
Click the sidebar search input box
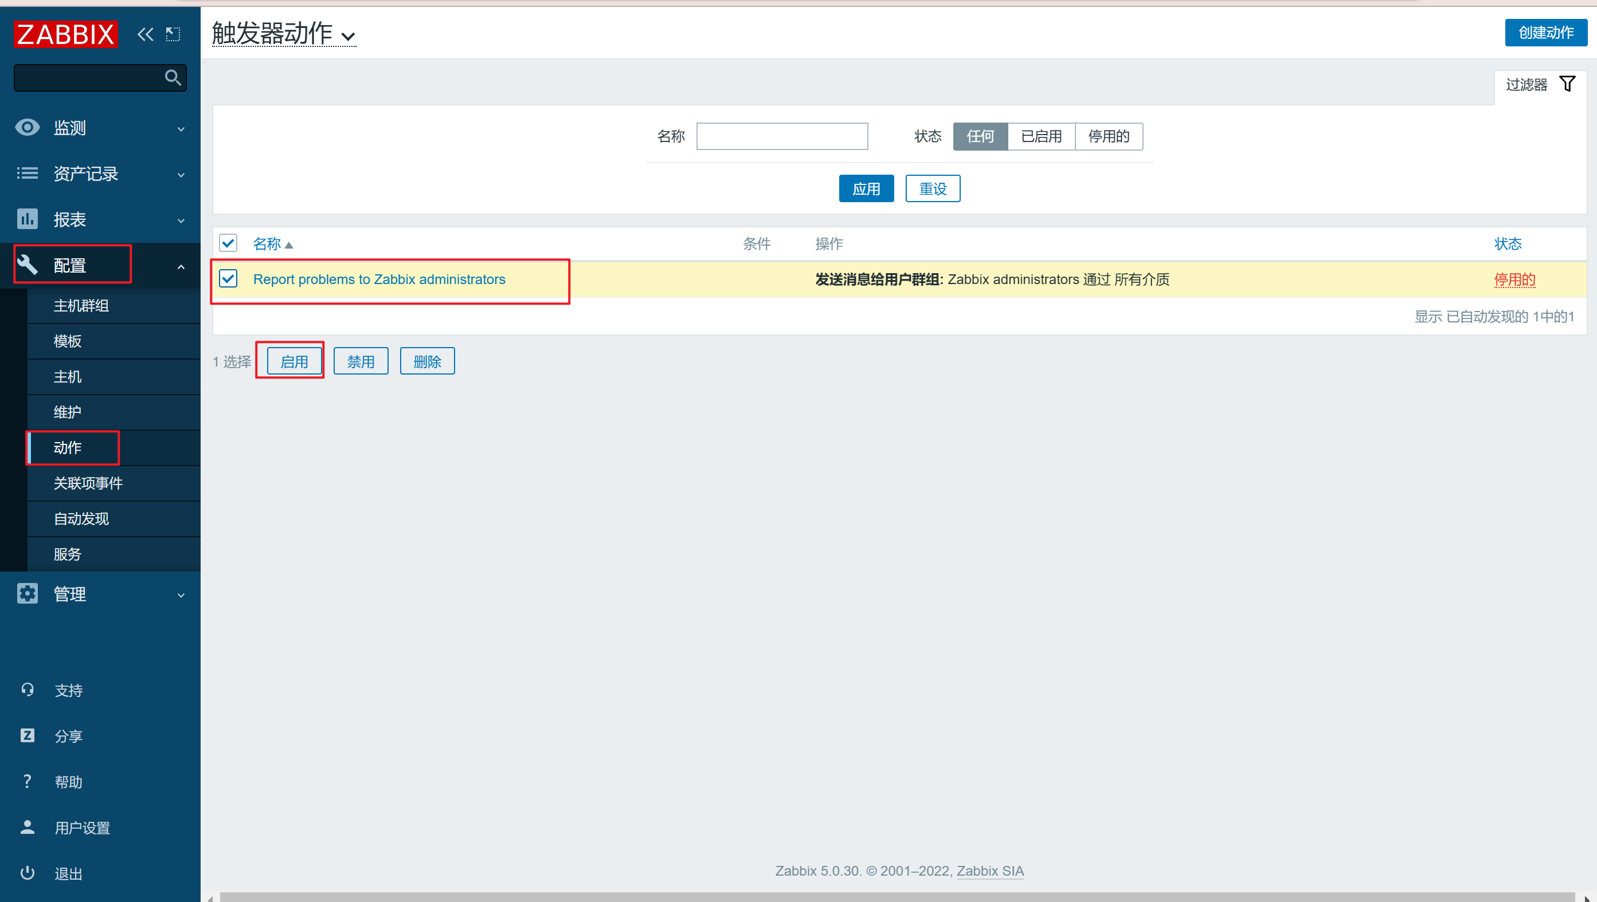[100, 77]
